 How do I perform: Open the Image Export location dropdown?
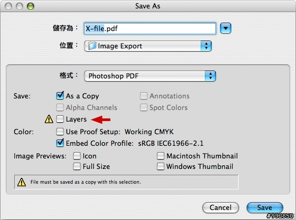click(x=148, y=46)
